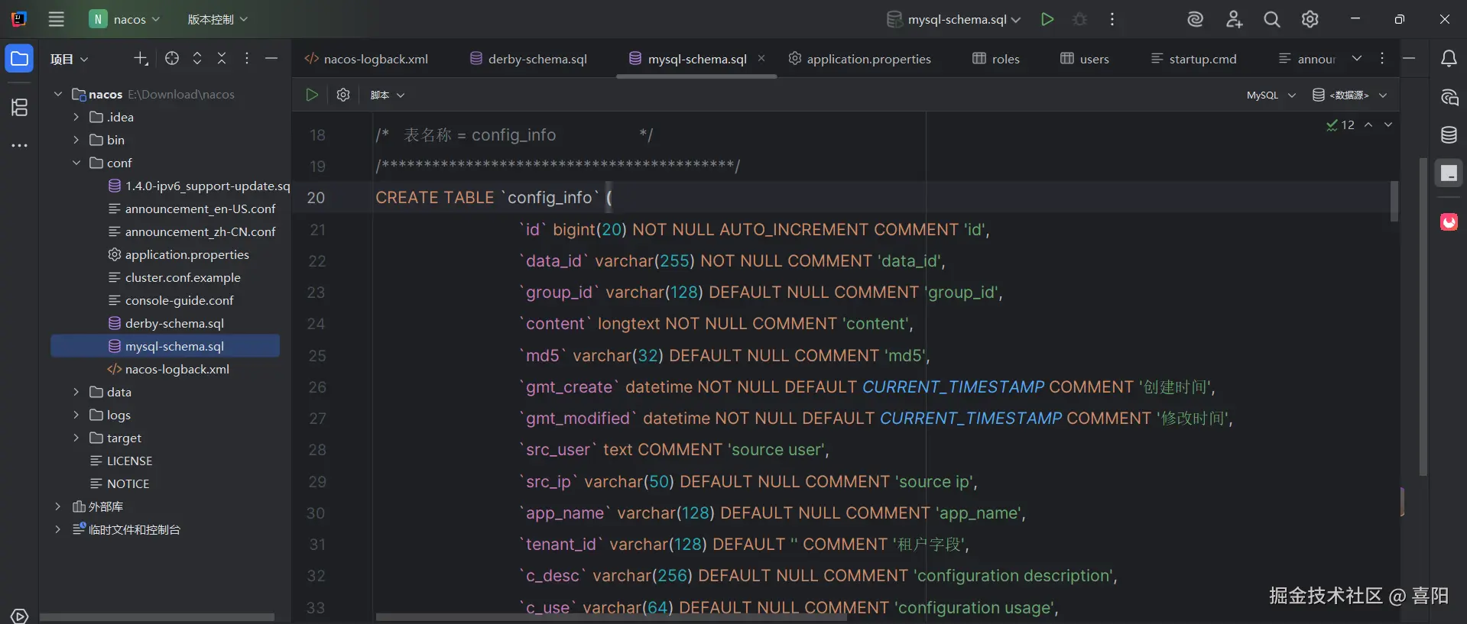Expand 临时文件和控制台 scratches node

pos(57,529)
